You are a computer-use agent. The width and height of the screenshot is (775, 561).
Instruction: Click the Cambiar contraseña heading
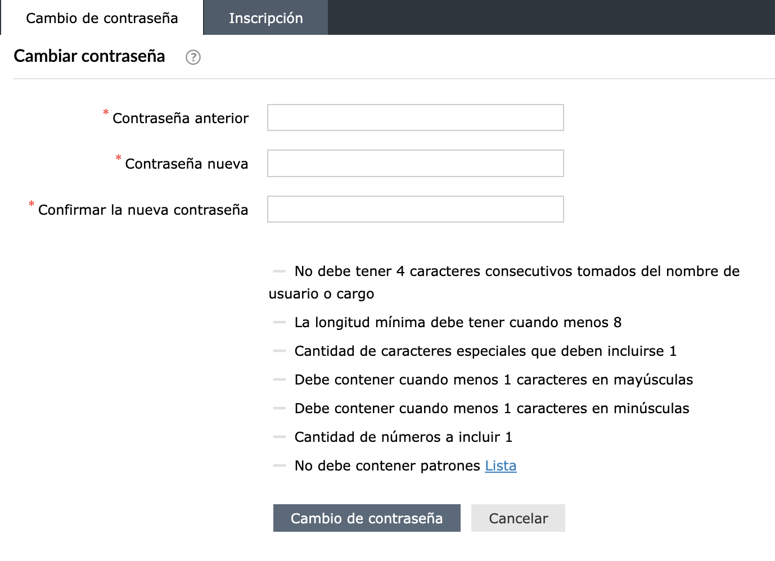pyautogui.click(x=89, y=57)
